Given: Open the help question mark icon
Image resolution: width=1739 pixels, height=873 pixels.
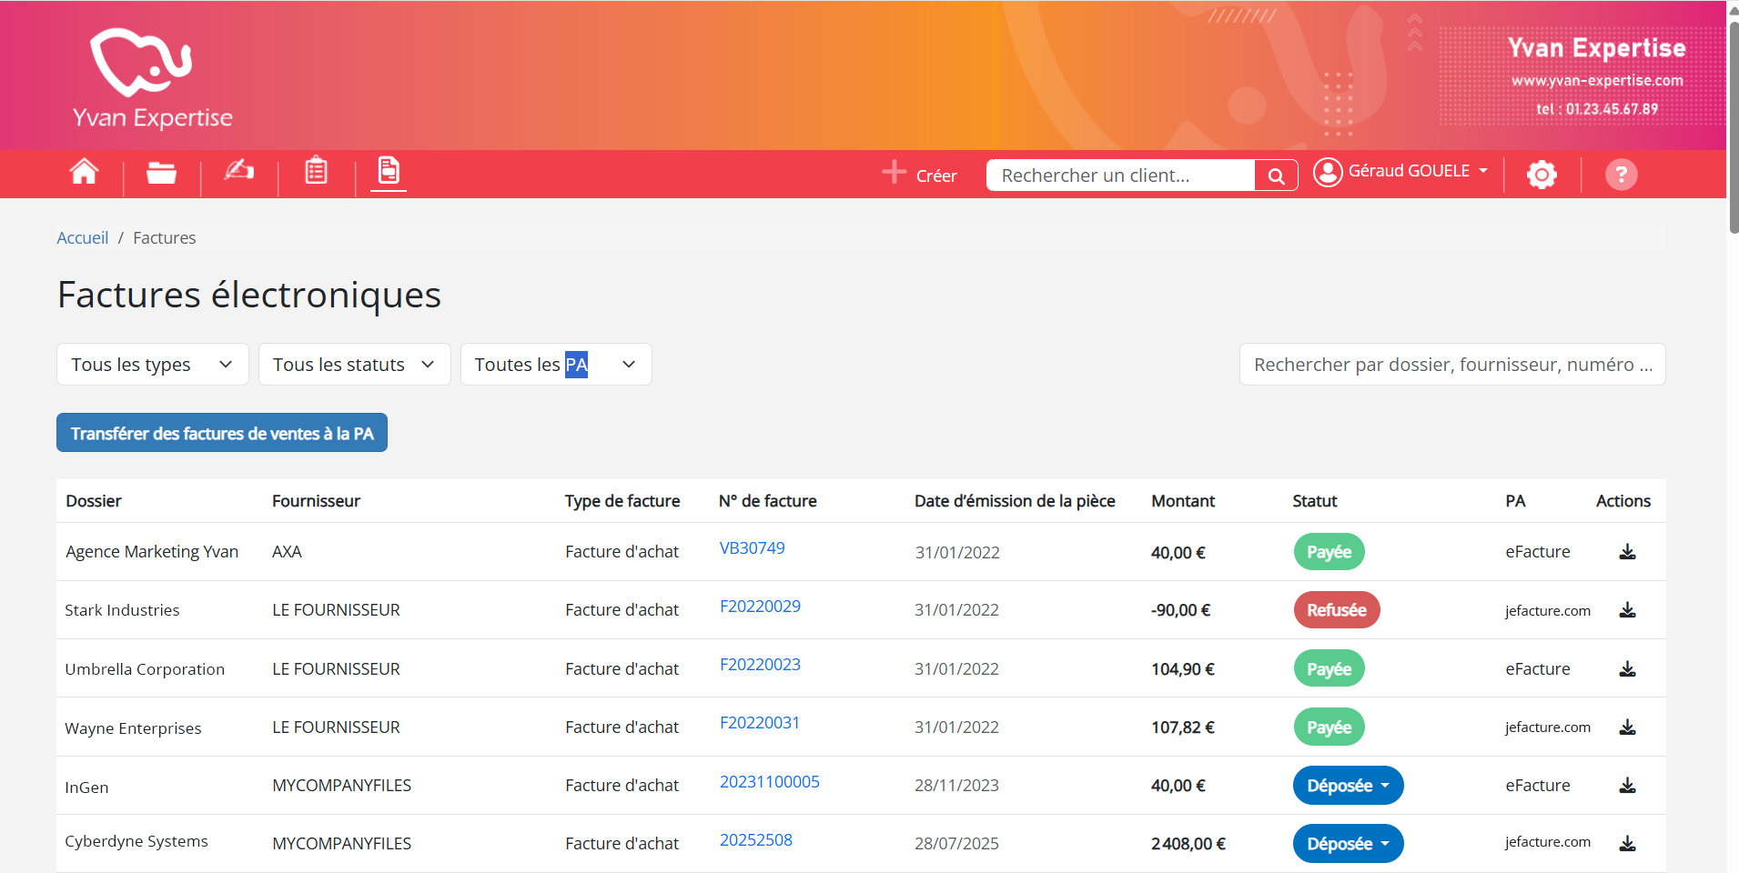Looking at the screenshot, I should pos(1620,175).
